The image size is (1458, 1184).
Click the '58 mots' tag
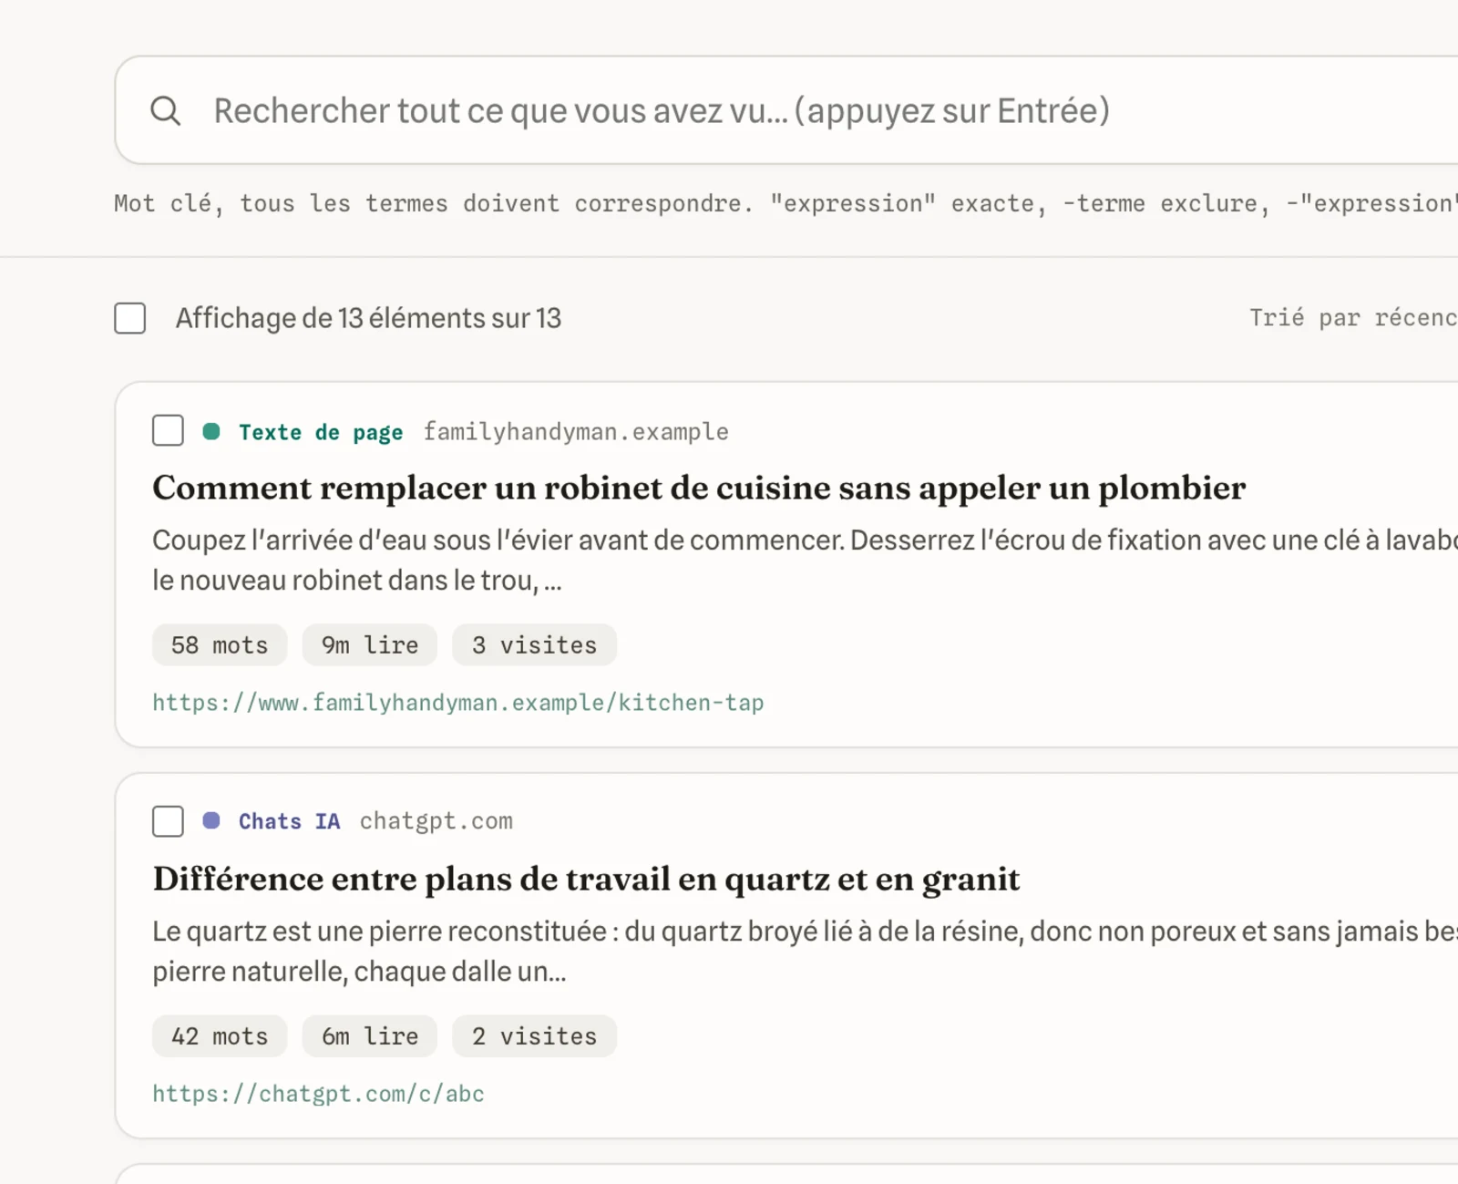tap(220, 645)
